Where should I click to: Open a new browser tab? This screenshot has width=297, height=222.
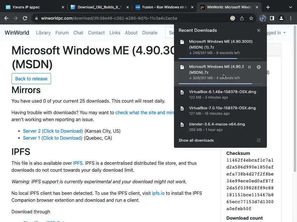point(268,7)
